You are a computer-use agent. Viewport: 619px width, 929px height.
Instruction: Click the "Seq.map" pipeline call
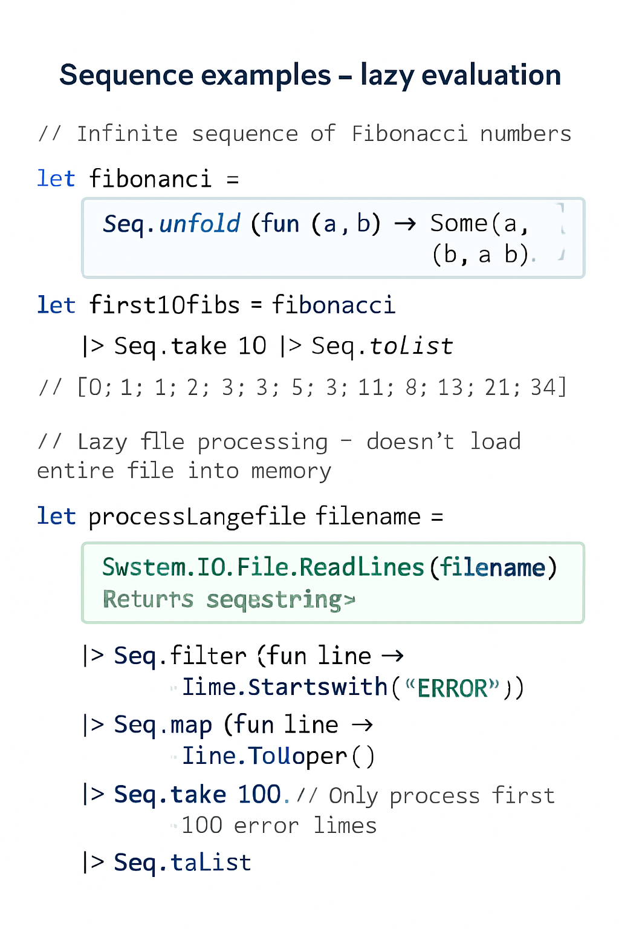coord(163,725)
